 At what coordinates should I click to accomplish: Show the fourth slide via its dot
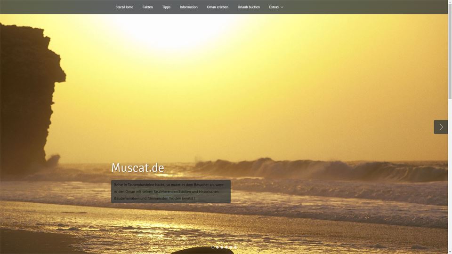pyautogui.click(x=226, y=247)
